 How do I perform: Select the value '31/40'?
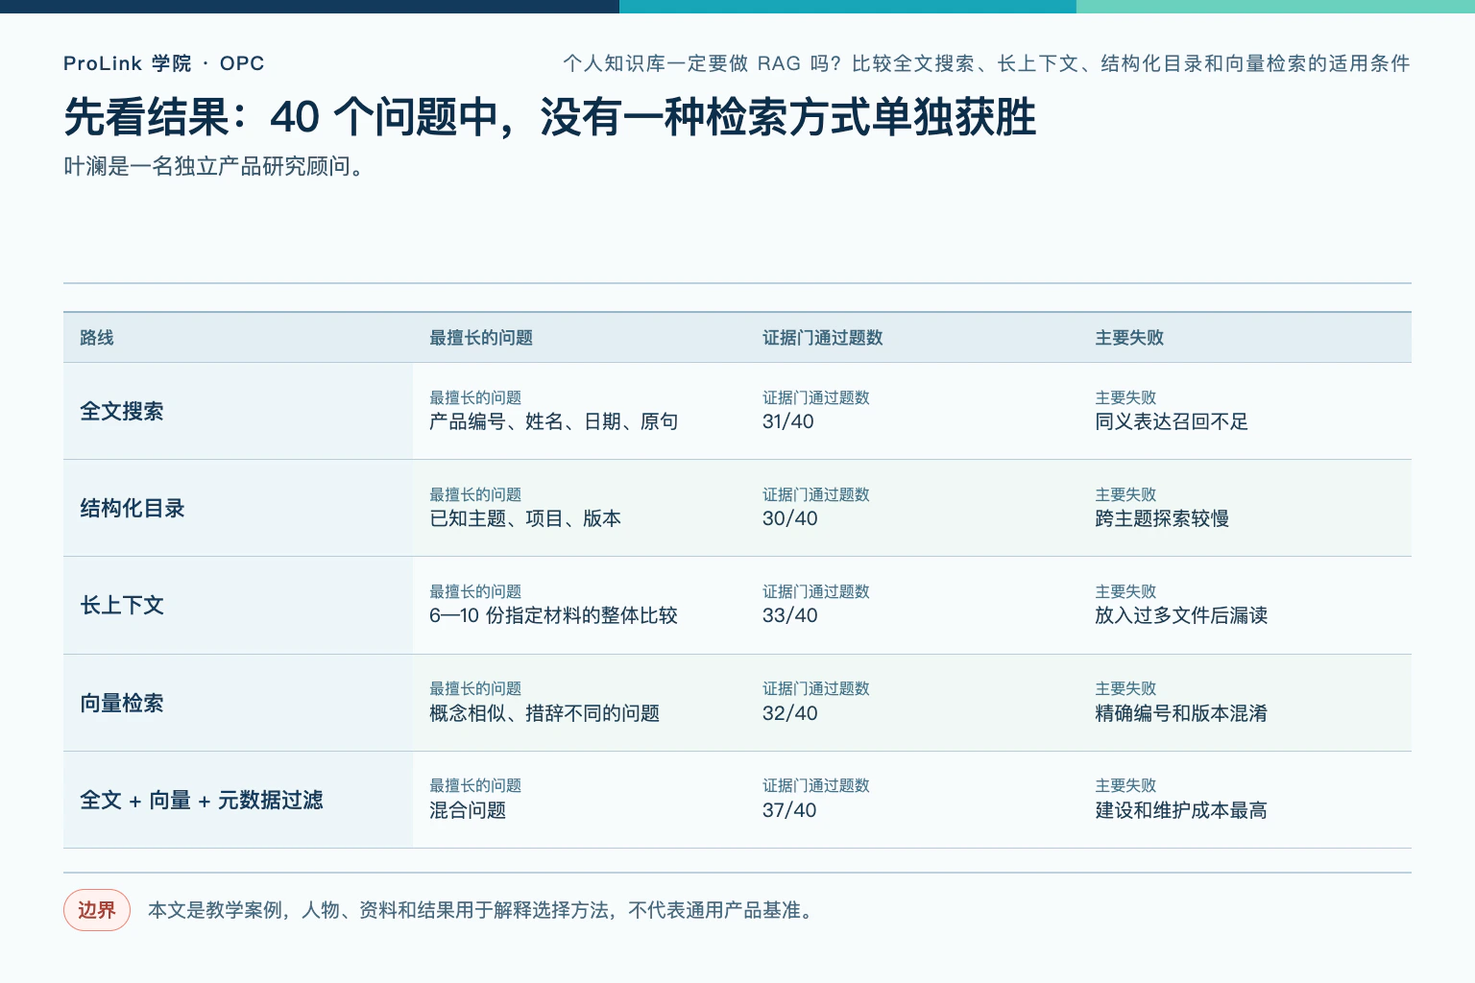click(788, 421)
